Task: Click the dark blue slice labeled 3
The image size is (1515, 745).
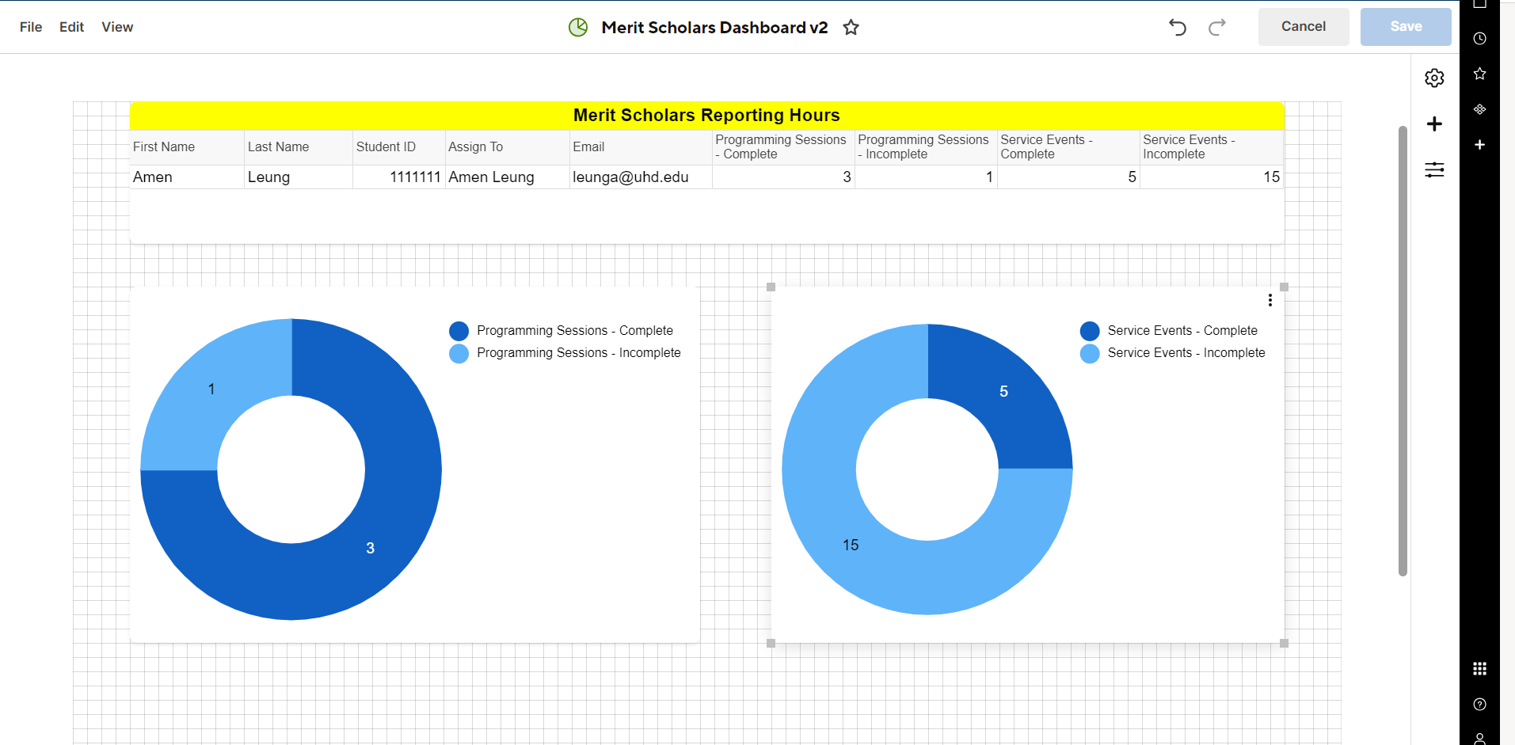Action: tap(370, 548)
